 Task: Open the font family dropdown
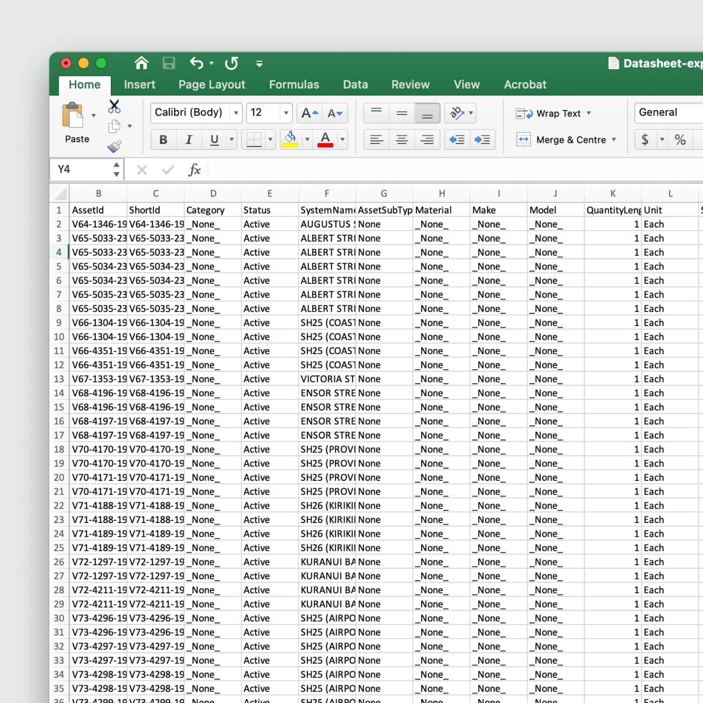[x=236, y=113]
